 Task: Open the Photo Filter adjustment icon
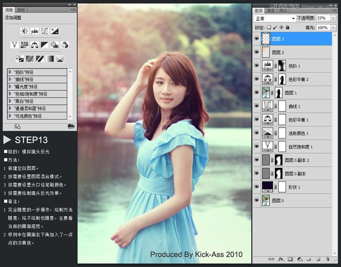54,45
